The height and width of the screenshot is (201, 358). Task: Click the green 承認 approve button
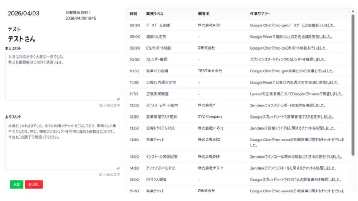16,184
